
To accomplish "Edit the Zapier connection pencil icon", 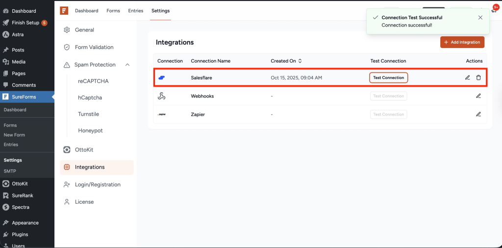I will [x=478, y=114].
